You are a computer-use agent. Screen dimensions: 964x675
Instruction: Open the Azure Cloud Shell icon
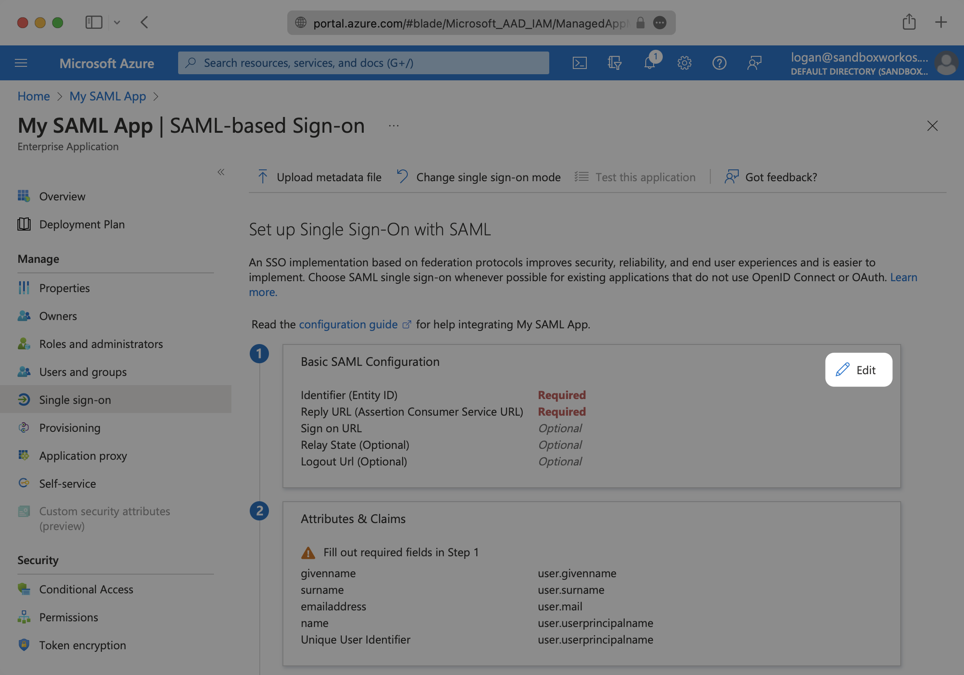579,63
